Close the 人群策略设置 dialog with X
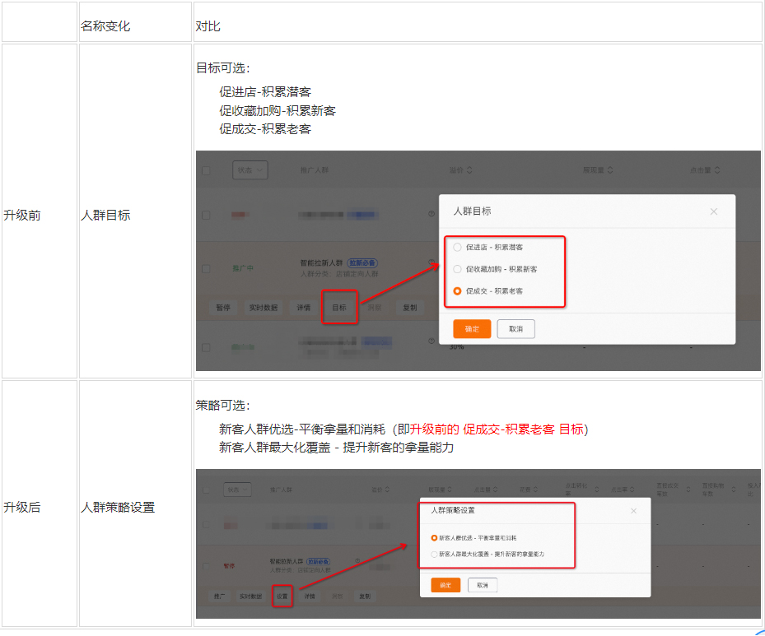 click(633, 511)
